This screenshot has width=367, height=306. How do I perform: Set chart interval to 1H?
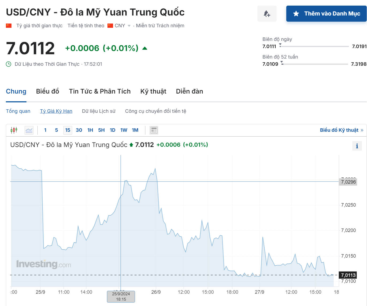point(90,130)
